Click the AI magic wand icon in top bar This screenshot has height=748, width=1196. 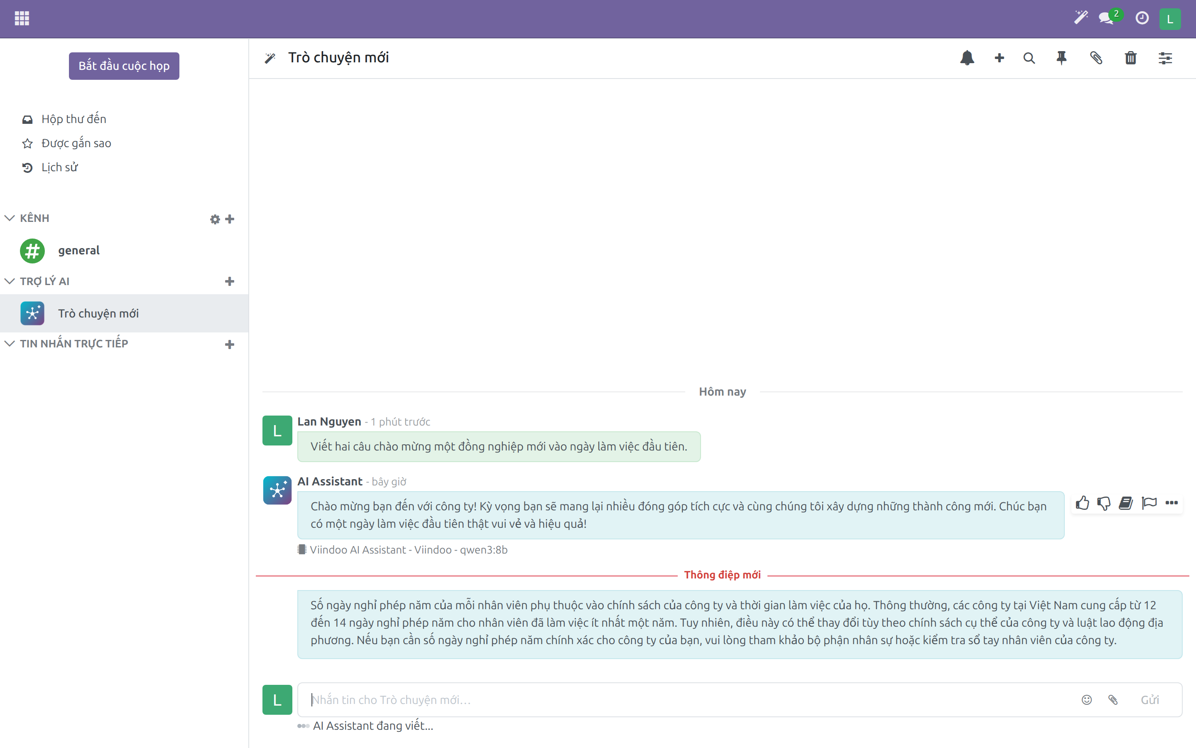[1081, 18]
